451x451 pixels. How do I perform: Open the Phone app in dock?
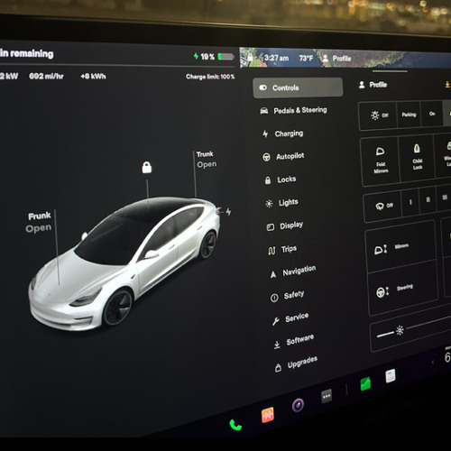click(x=235, y=425)
